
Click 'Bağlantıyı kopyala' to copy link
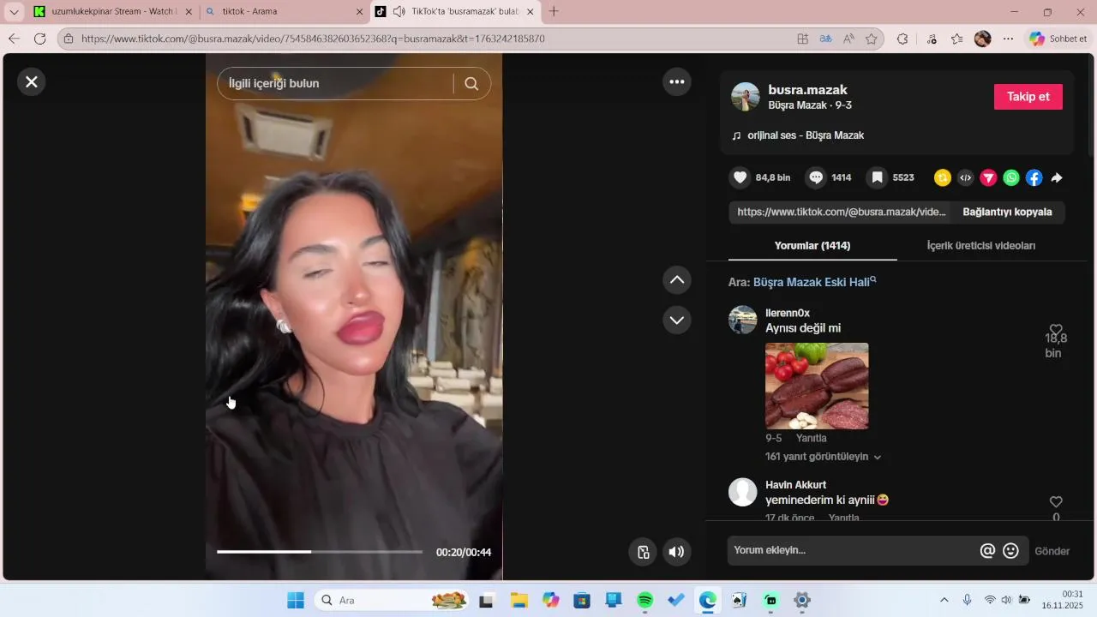click(1007, 212)
